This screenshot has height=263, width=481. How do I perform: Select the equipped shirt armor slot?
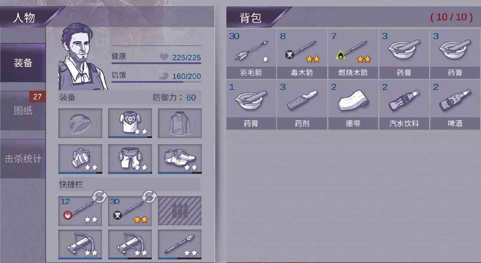(130, 123)
